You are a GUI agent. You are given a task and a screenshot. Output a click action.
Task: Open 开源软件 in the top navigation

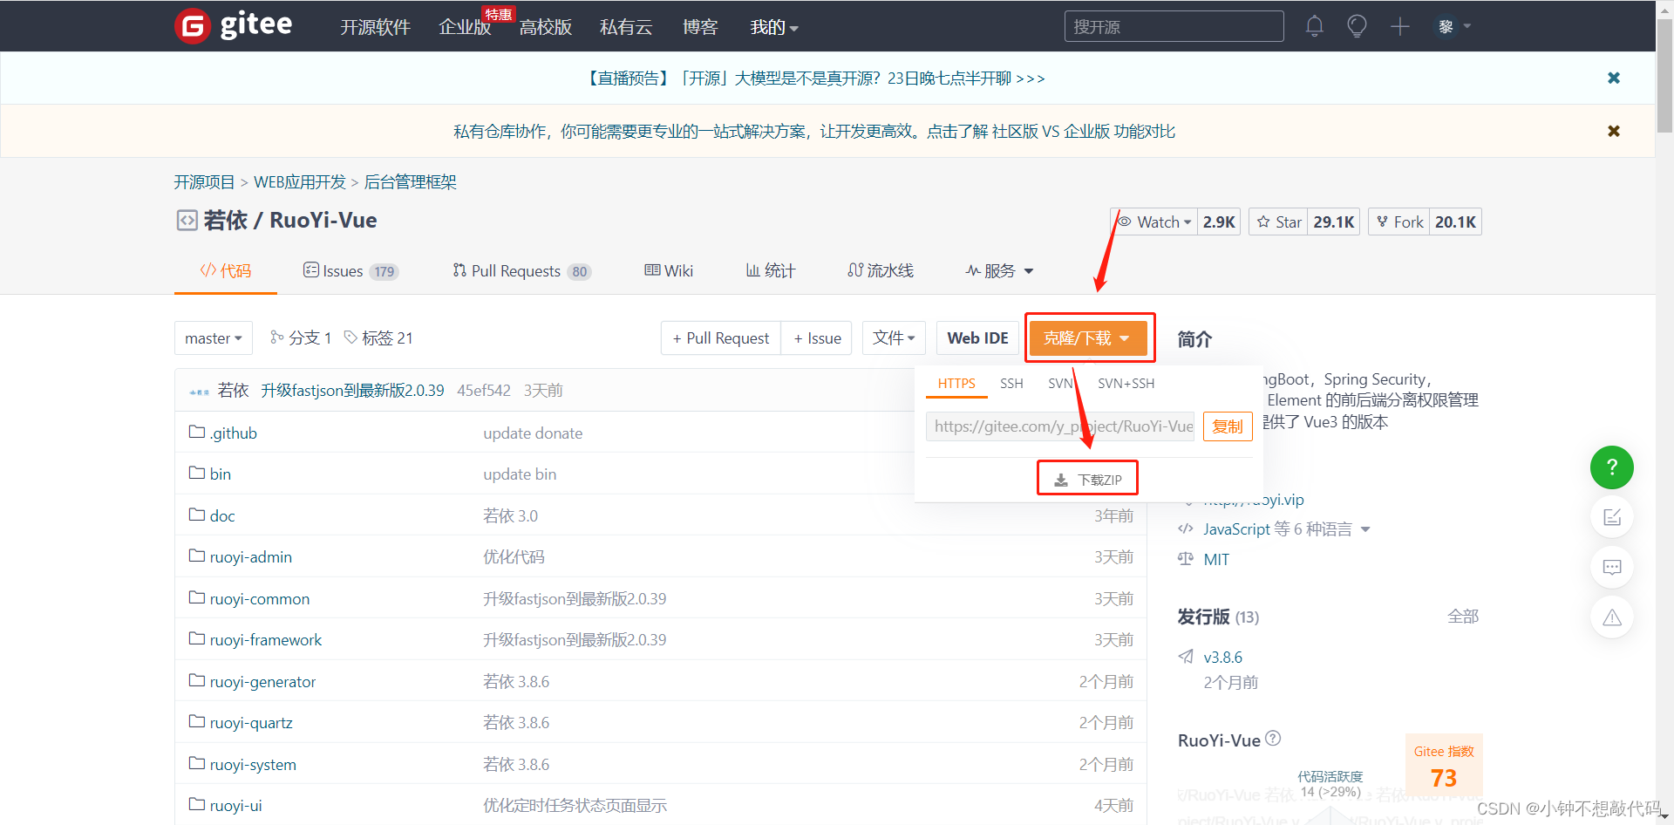(x=375, y=27)
